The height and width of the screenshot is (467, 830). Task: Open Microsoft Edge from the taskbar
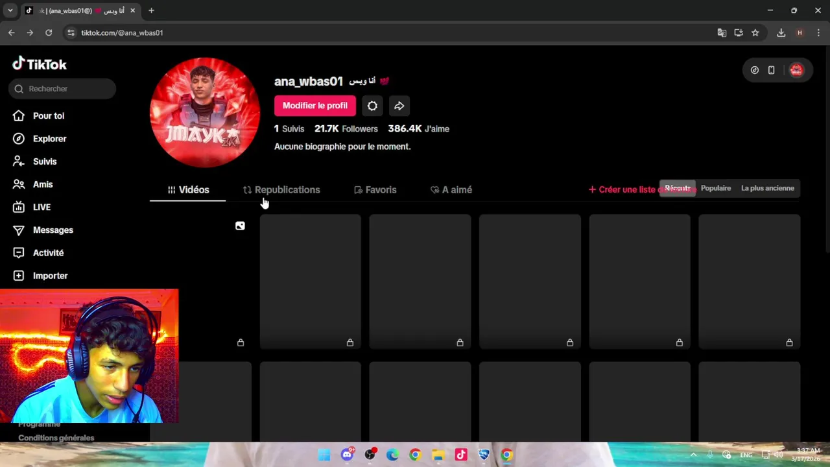pyautogui.click(x=392, y=455)
